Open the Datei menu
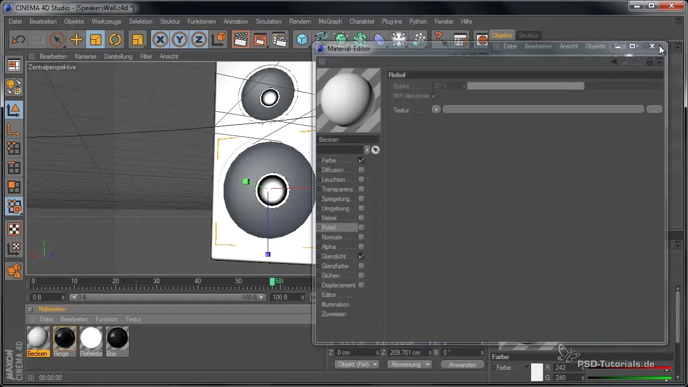Viewport: 688px width, 387px height. [x=15, y=21]
